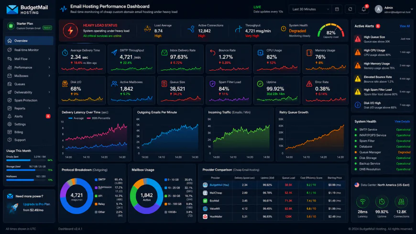Expand the Mailboxes sidebar submenu
416x234 pixels.
coord(49,76)
